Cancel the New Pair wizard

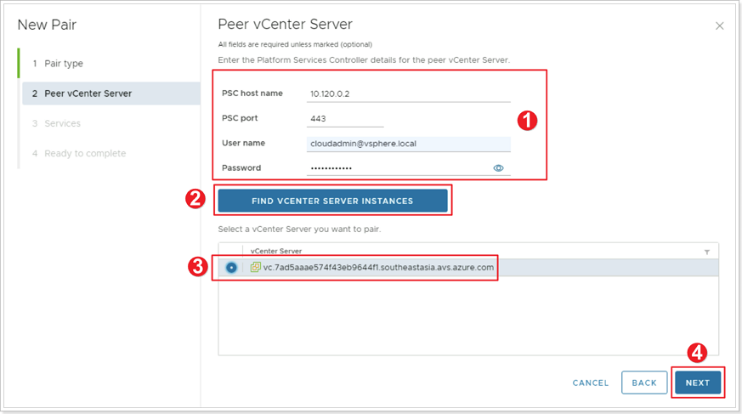coord(591,383)
